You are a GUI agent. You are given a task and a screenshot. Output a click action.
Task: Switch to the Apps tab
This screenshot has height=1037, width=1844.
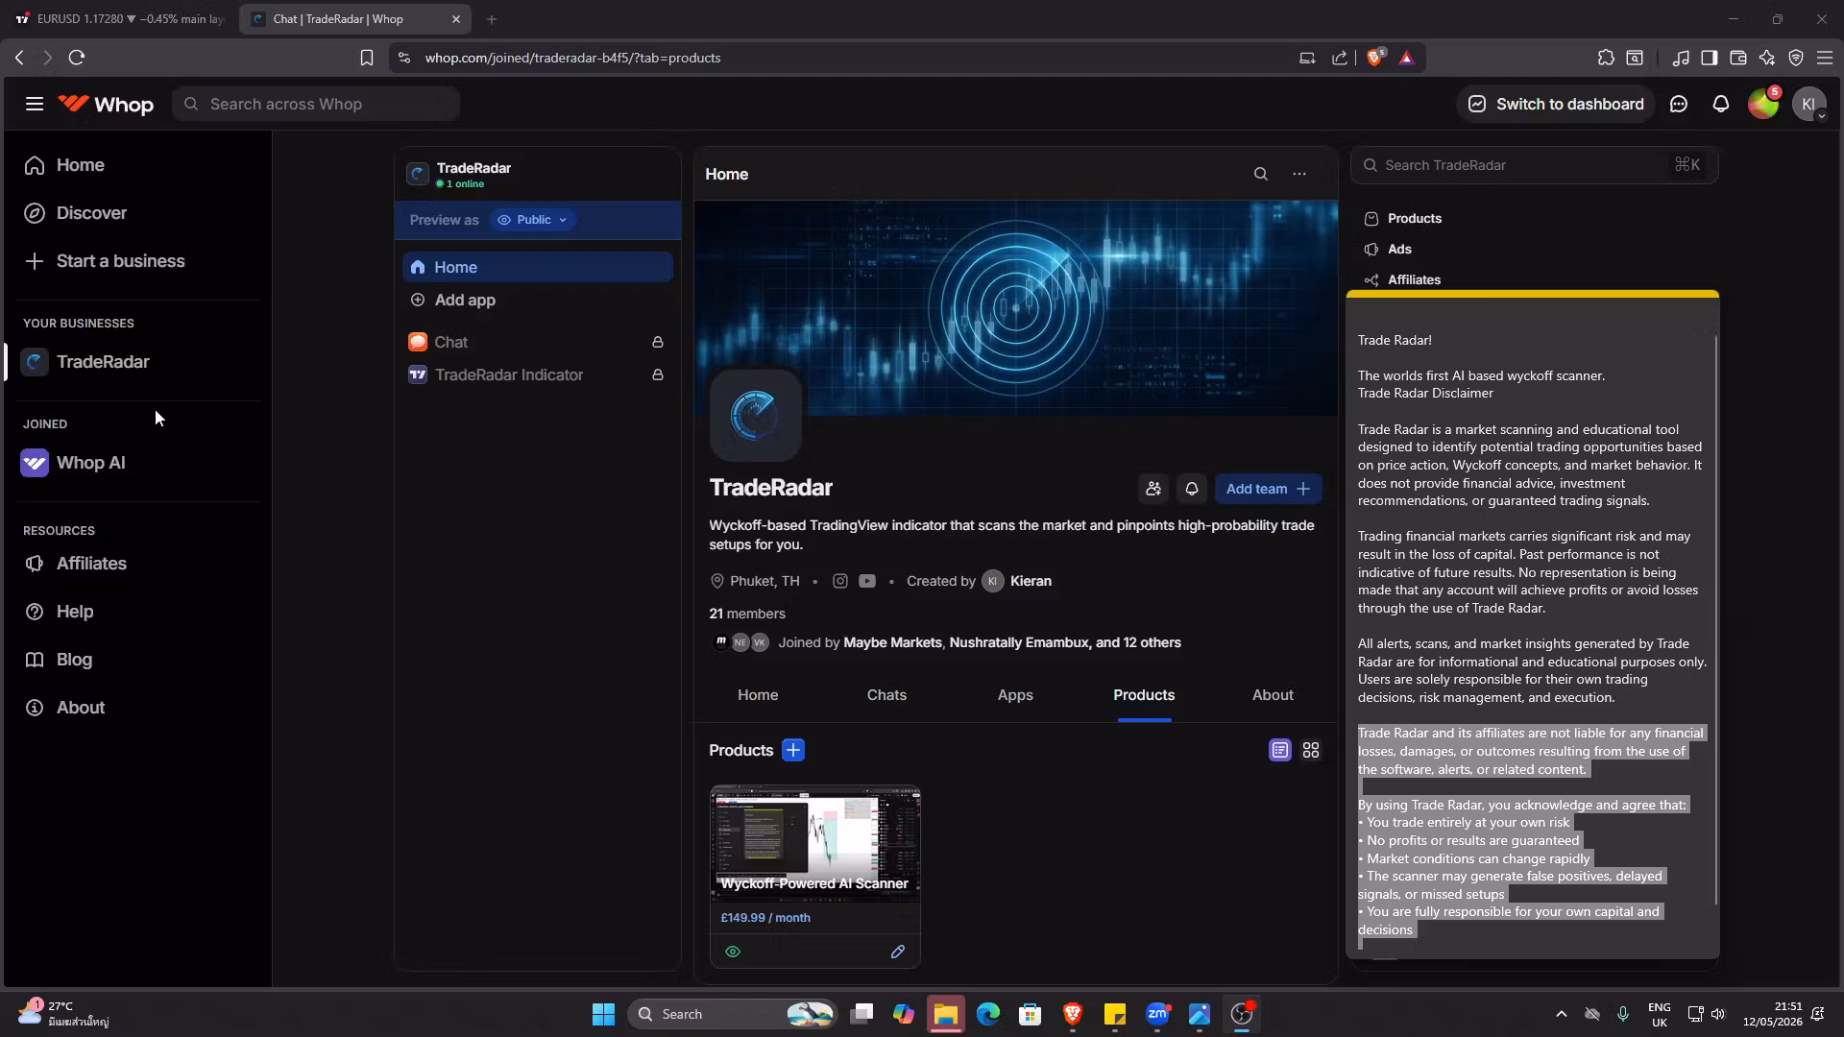tap(1015, 695)
